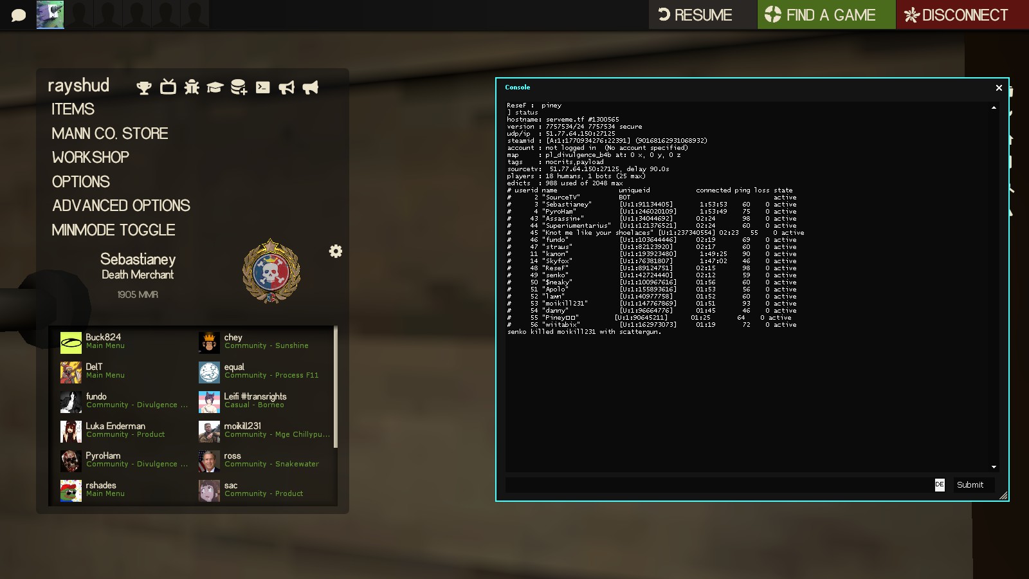Click the 'Skyfox' row in console

(x=651, y=261)
